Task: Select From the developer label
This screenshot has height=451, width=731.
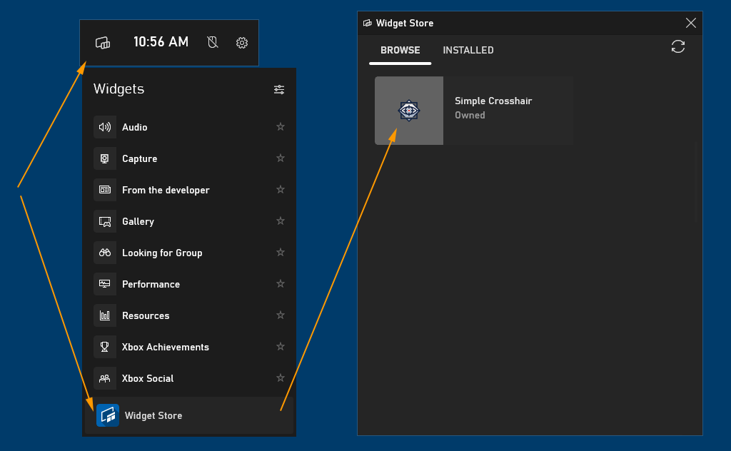Action: [x=166, y=190]
